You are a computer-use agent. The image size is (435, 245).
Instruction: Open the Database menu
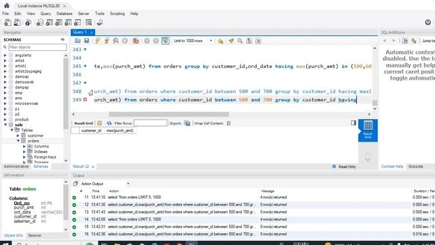click(x=65, y=14)
